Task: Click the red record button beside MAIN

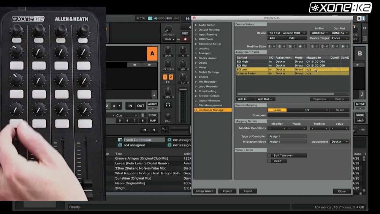Action: click(185, 39)
